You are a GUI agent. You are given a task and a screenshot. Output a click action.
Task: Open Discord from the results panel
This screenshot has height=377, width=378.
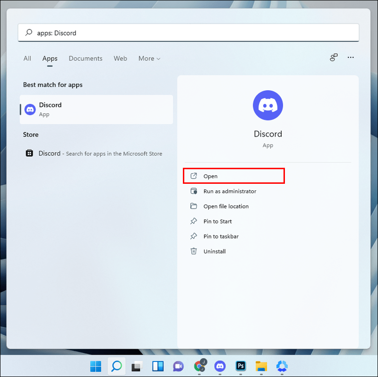[x=233, y=176]
